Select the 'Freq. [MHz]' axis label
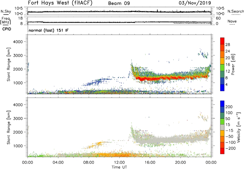 click(x=5, y=20)
